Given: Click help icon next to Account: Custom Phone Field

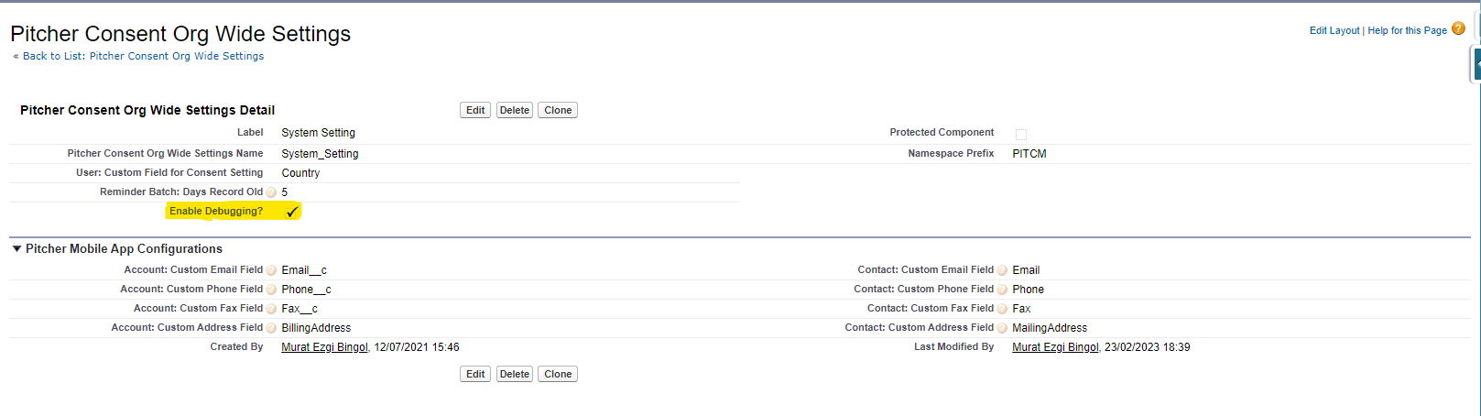Looking at the screenshot, I should click(271, 290).
